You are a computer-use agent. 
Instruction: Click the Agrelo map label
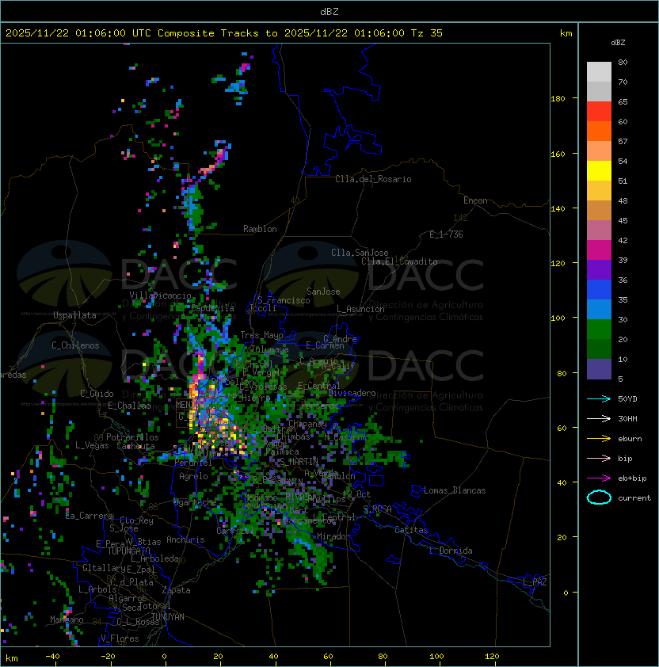(193, 476)
